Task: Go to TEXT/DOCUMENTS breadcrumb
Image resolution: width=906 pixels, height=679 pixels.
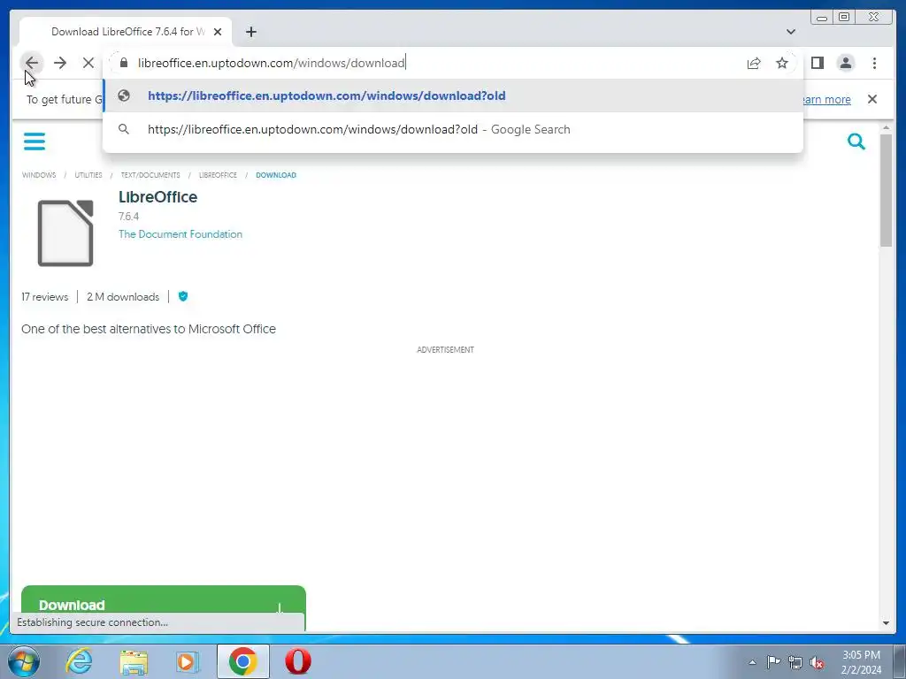Action: (150, 175)
